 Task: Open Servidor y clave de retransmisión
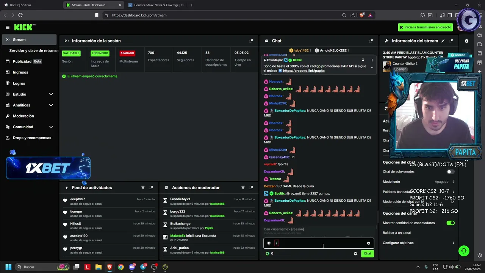pos(34,50)
